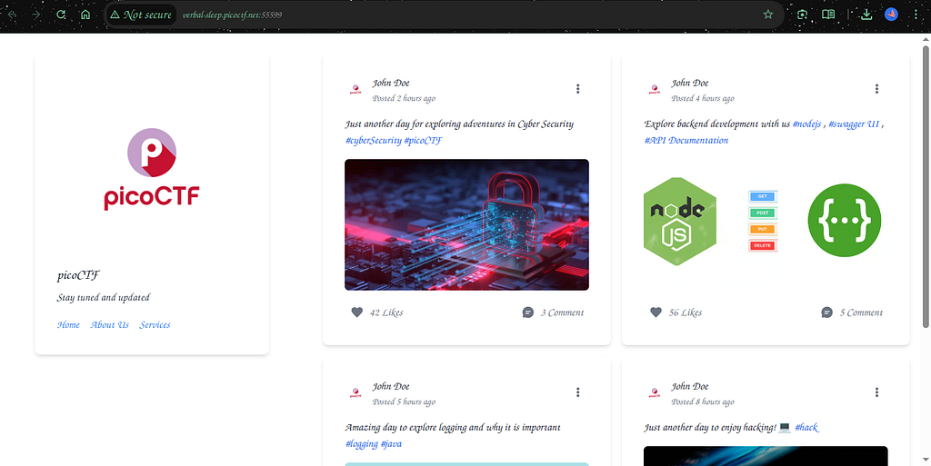Open the downloads icon in toolbar

click(866, 15)
